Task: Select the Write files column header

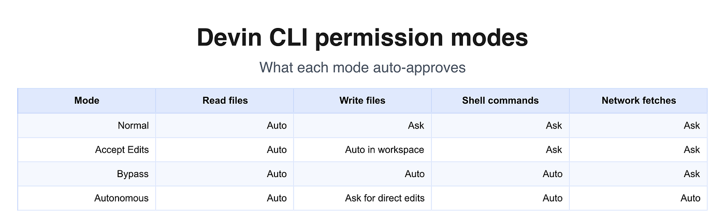Action: tap(363, 100)
